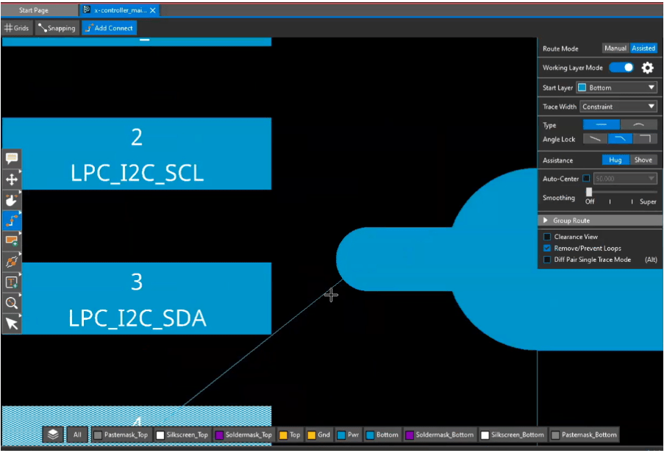The width and height of the screenshot is (667, 453).
Task: Toggle Soldermask_Bottom layer visibility
Action: click(440, 435)
